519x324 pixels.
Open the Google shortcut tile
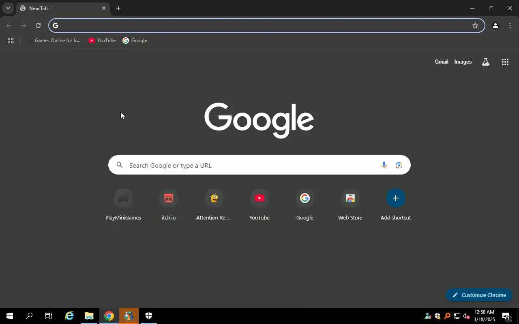coord(305,205)
